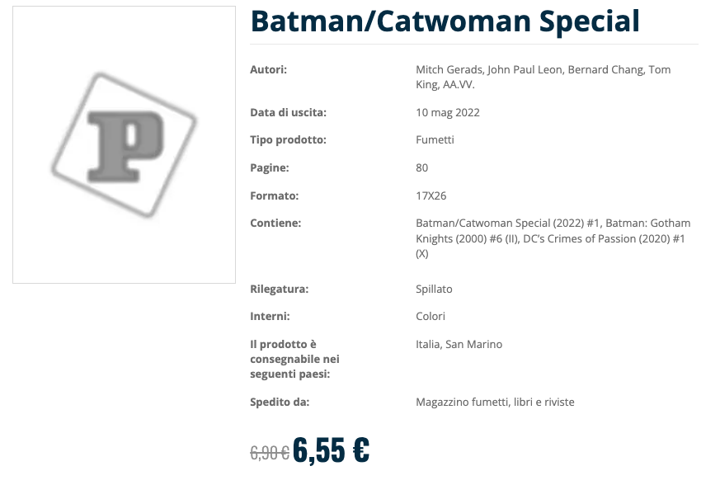This screenshot has width=720, height=485.
Task: Click the Colori interior value
Action: (x=431, y=317)
